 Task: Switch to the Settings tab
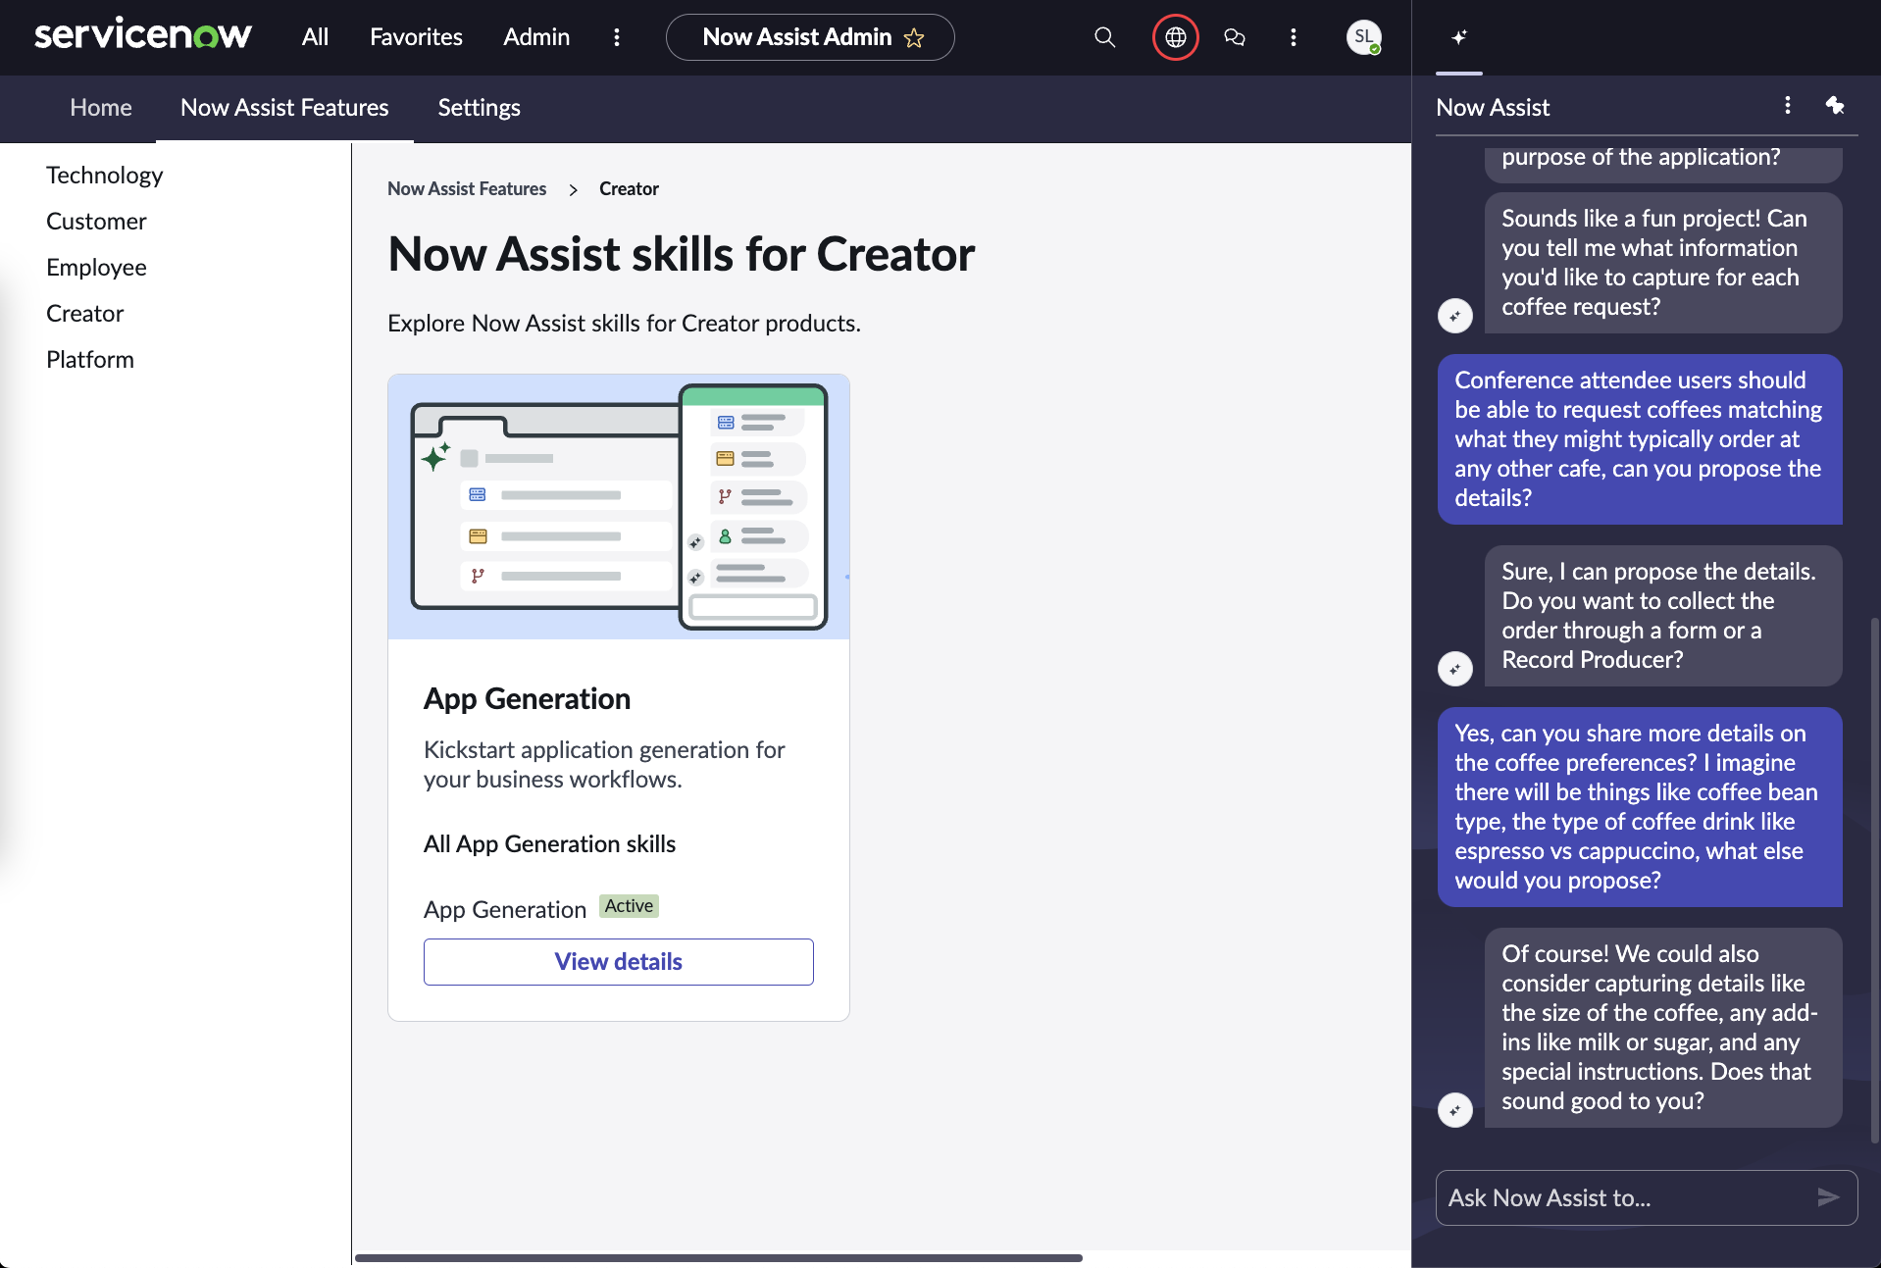pyautogui.click(x=479, y=108)
